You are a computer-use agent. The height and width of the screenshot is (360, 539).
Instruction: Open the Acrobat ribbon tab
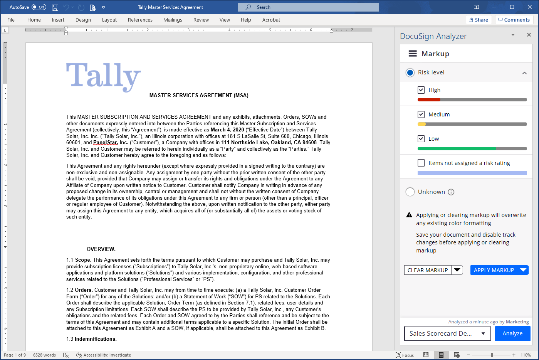coord(271,20)
